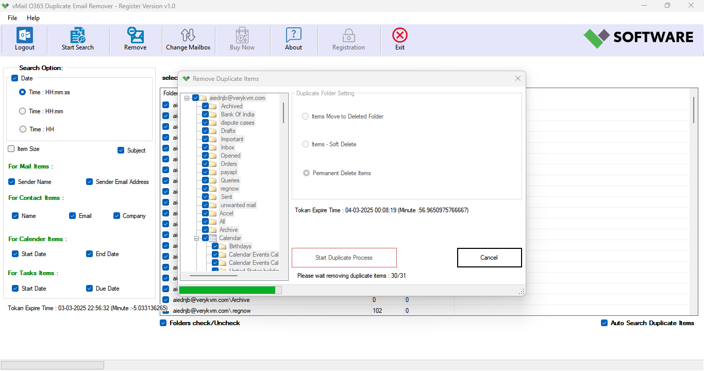Click the main folder list vertical scrollbar

694,110
